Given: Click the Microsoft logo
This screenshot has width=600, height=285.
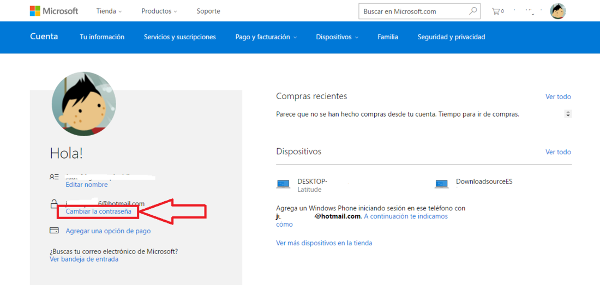Looking at the screenshot, I should coord(54,11).
